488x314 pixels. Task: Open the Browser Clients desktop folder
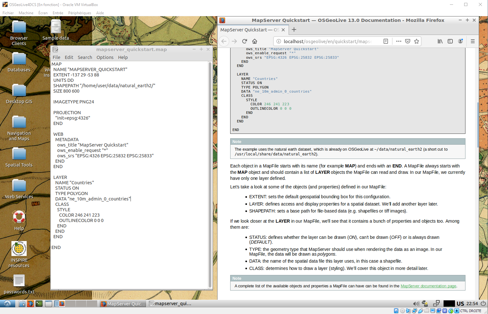[19, 33]
